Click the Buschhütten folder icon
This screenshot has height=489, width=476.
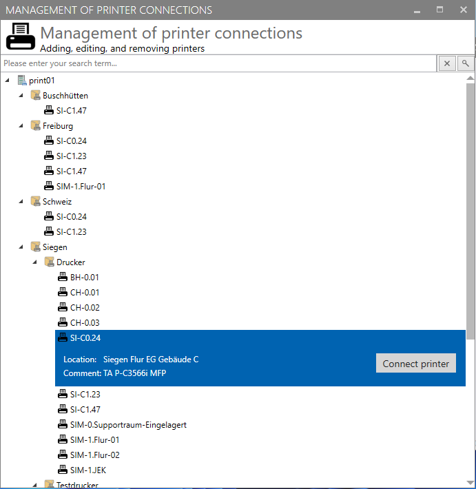click(x=36, y=96)
